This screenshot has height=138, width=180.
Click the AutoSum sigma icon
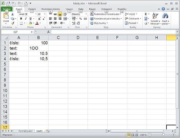[x=146, y=14]
